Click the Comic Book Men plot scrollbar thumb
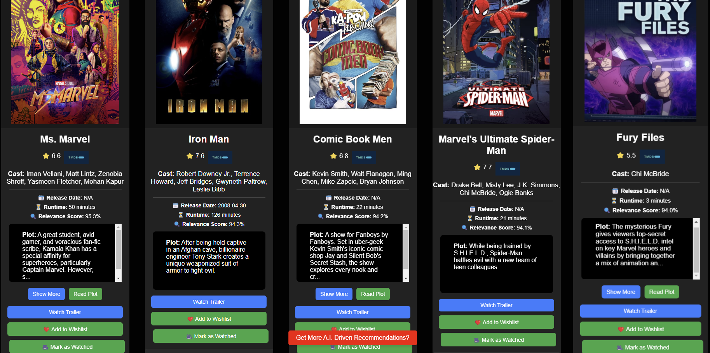 click(x=406, y=249)
